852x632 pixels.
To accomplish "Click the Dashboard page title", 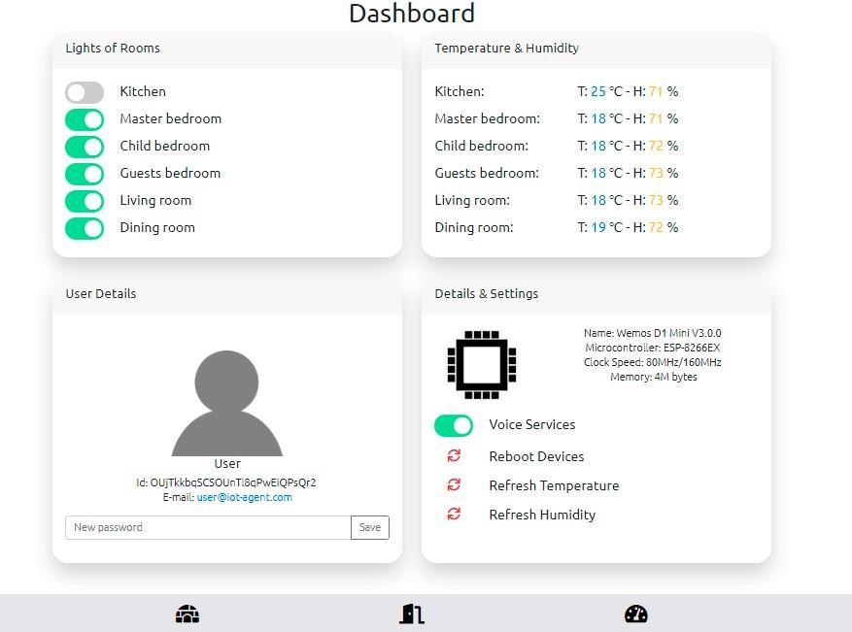I will coord(412,14).
